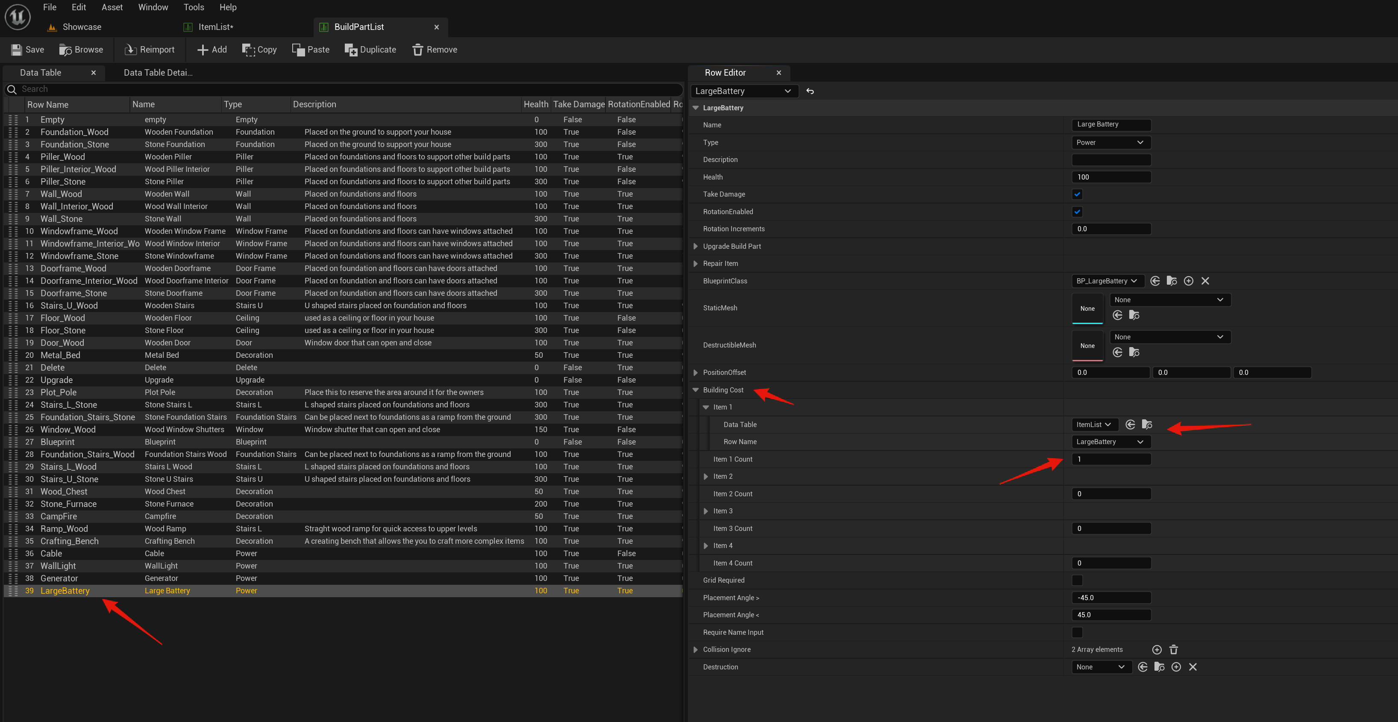This screenshot has width=1398, height=722.
Task: Click the Remove row trash icon
Action: click(x=417, y=50)
